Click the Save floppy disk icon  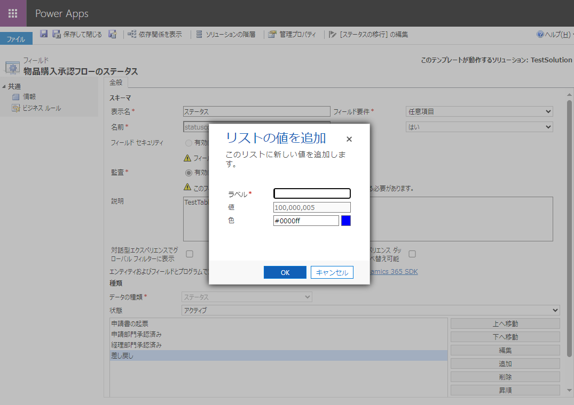pos(44,34)
